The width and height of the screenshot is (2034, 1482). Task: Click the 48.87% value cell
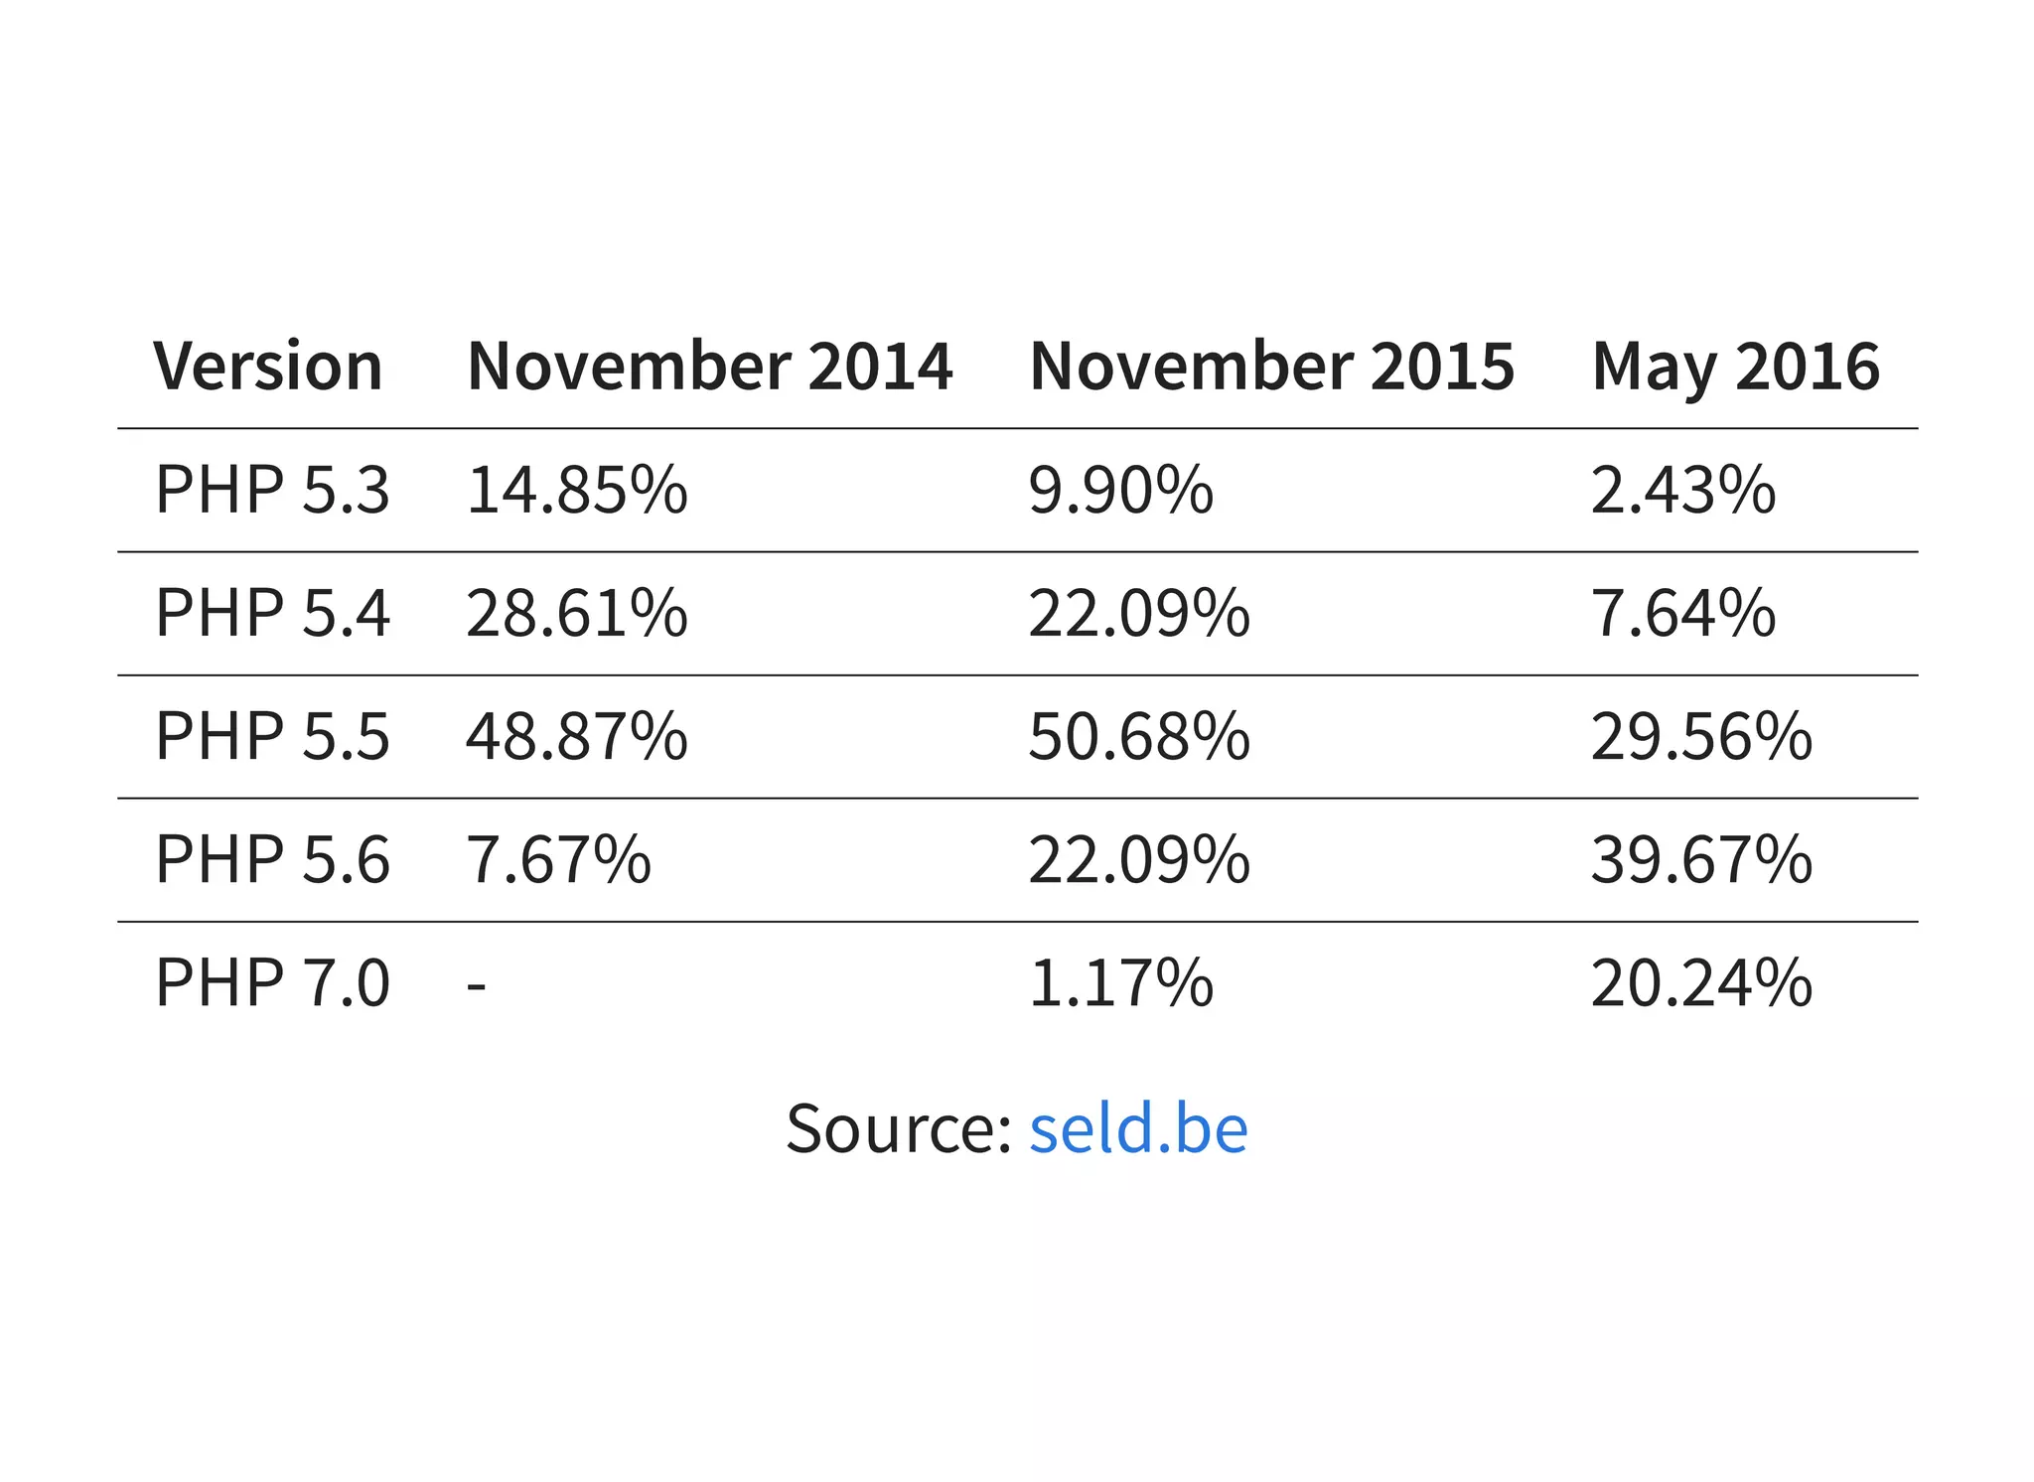[576, 736]
